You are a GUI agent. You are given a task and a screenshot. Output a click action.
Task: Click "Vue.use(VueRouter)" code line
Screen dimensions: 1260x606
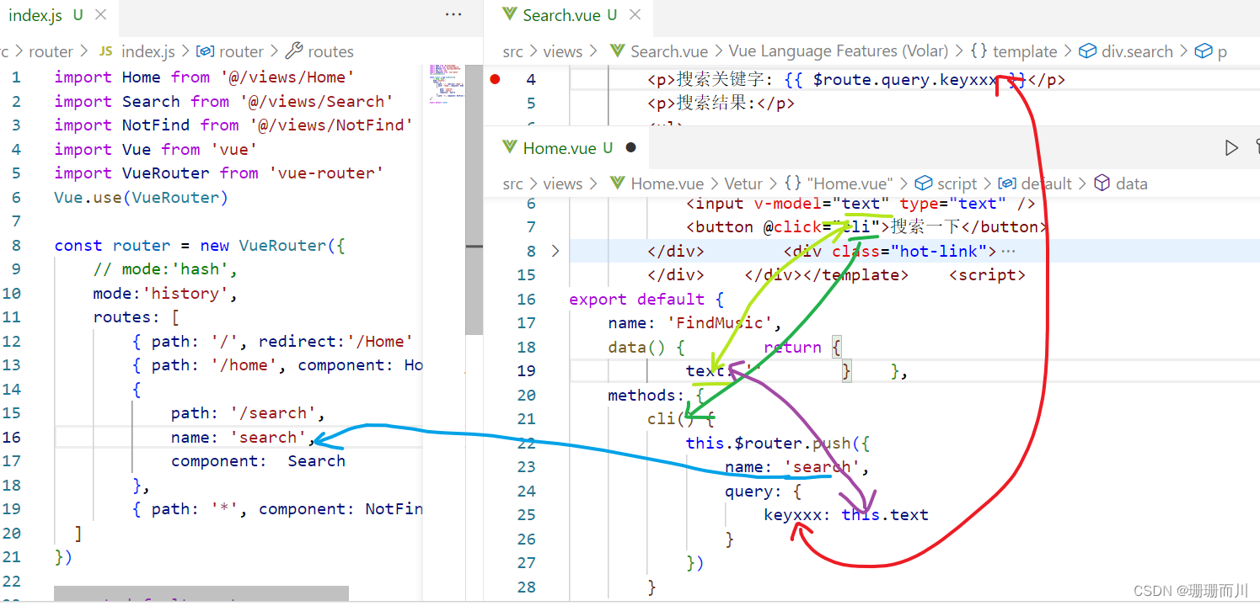click(142, 197)
